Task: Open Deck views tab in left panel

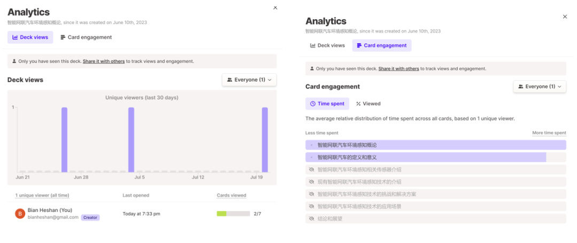Action: click(x=30, y=37)
